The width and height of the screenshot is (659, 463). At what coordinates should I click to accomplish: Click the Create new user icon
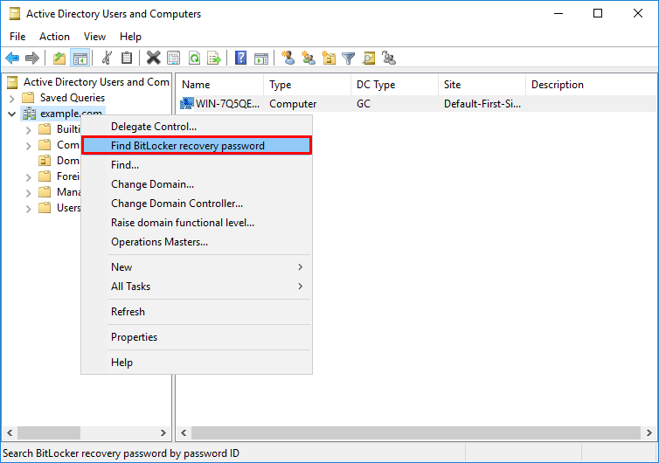(x=288, y=58)
